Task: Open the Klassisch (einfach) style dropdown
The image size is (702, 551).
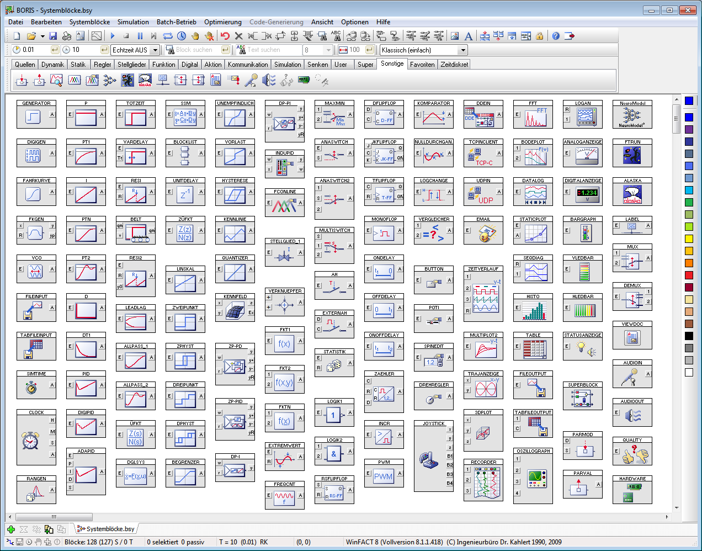Action: [x=463, y=50]
